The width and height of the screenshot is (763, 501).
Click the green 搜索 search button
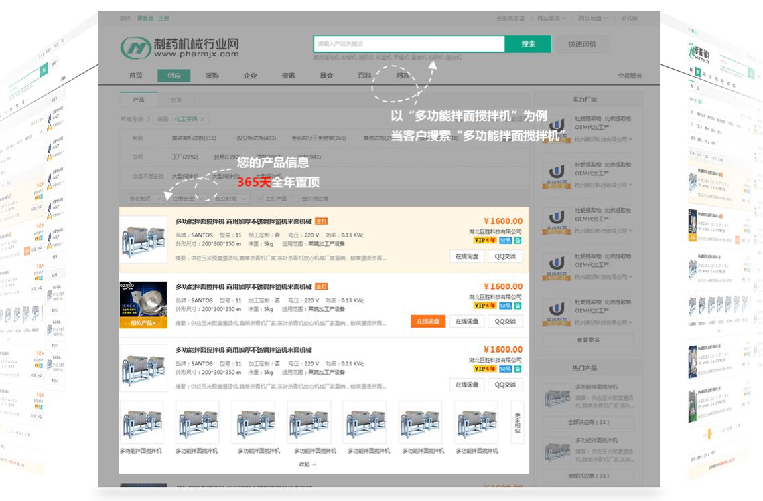tap(528, 44)
